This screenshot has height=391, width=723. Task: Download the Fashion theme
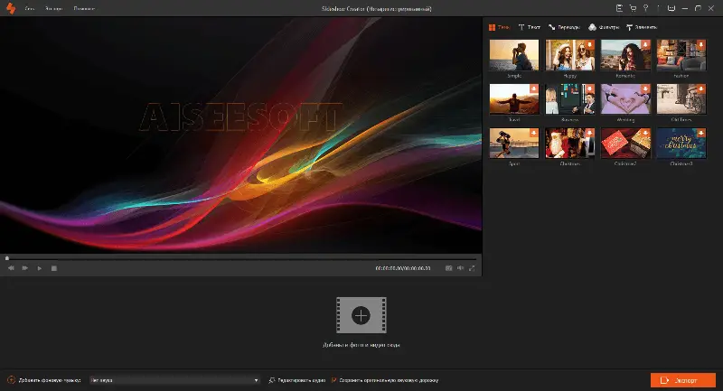click(701, 44)
